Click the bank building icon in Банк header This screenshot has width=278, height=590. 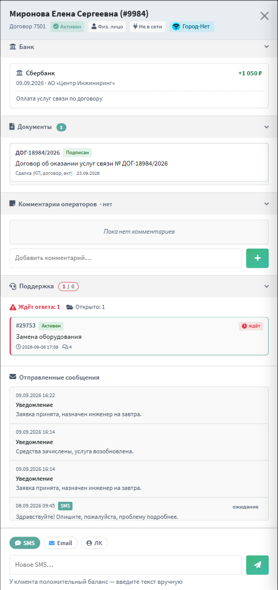[x=12, y=46]
